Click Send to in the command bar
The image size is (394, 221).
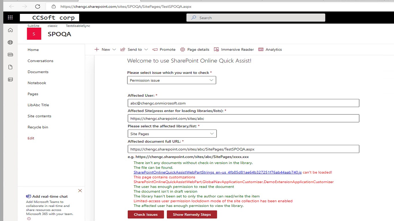click(135, 49)
